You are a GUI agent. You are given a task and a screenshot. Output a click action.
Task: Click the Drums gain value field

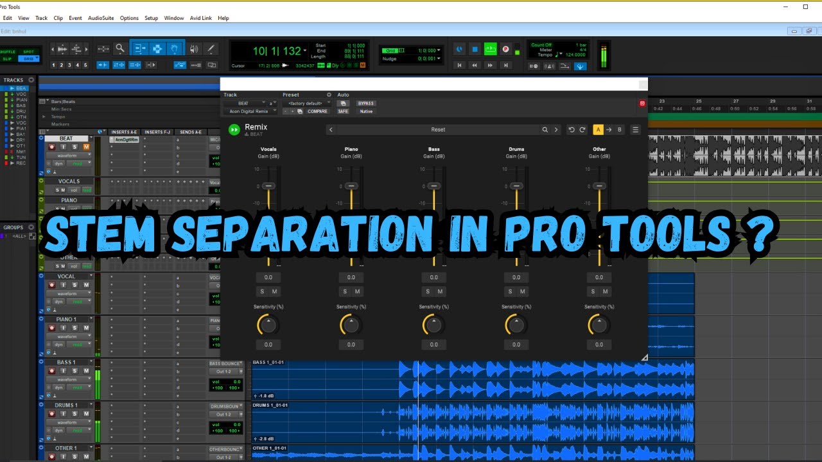[516, 277]
